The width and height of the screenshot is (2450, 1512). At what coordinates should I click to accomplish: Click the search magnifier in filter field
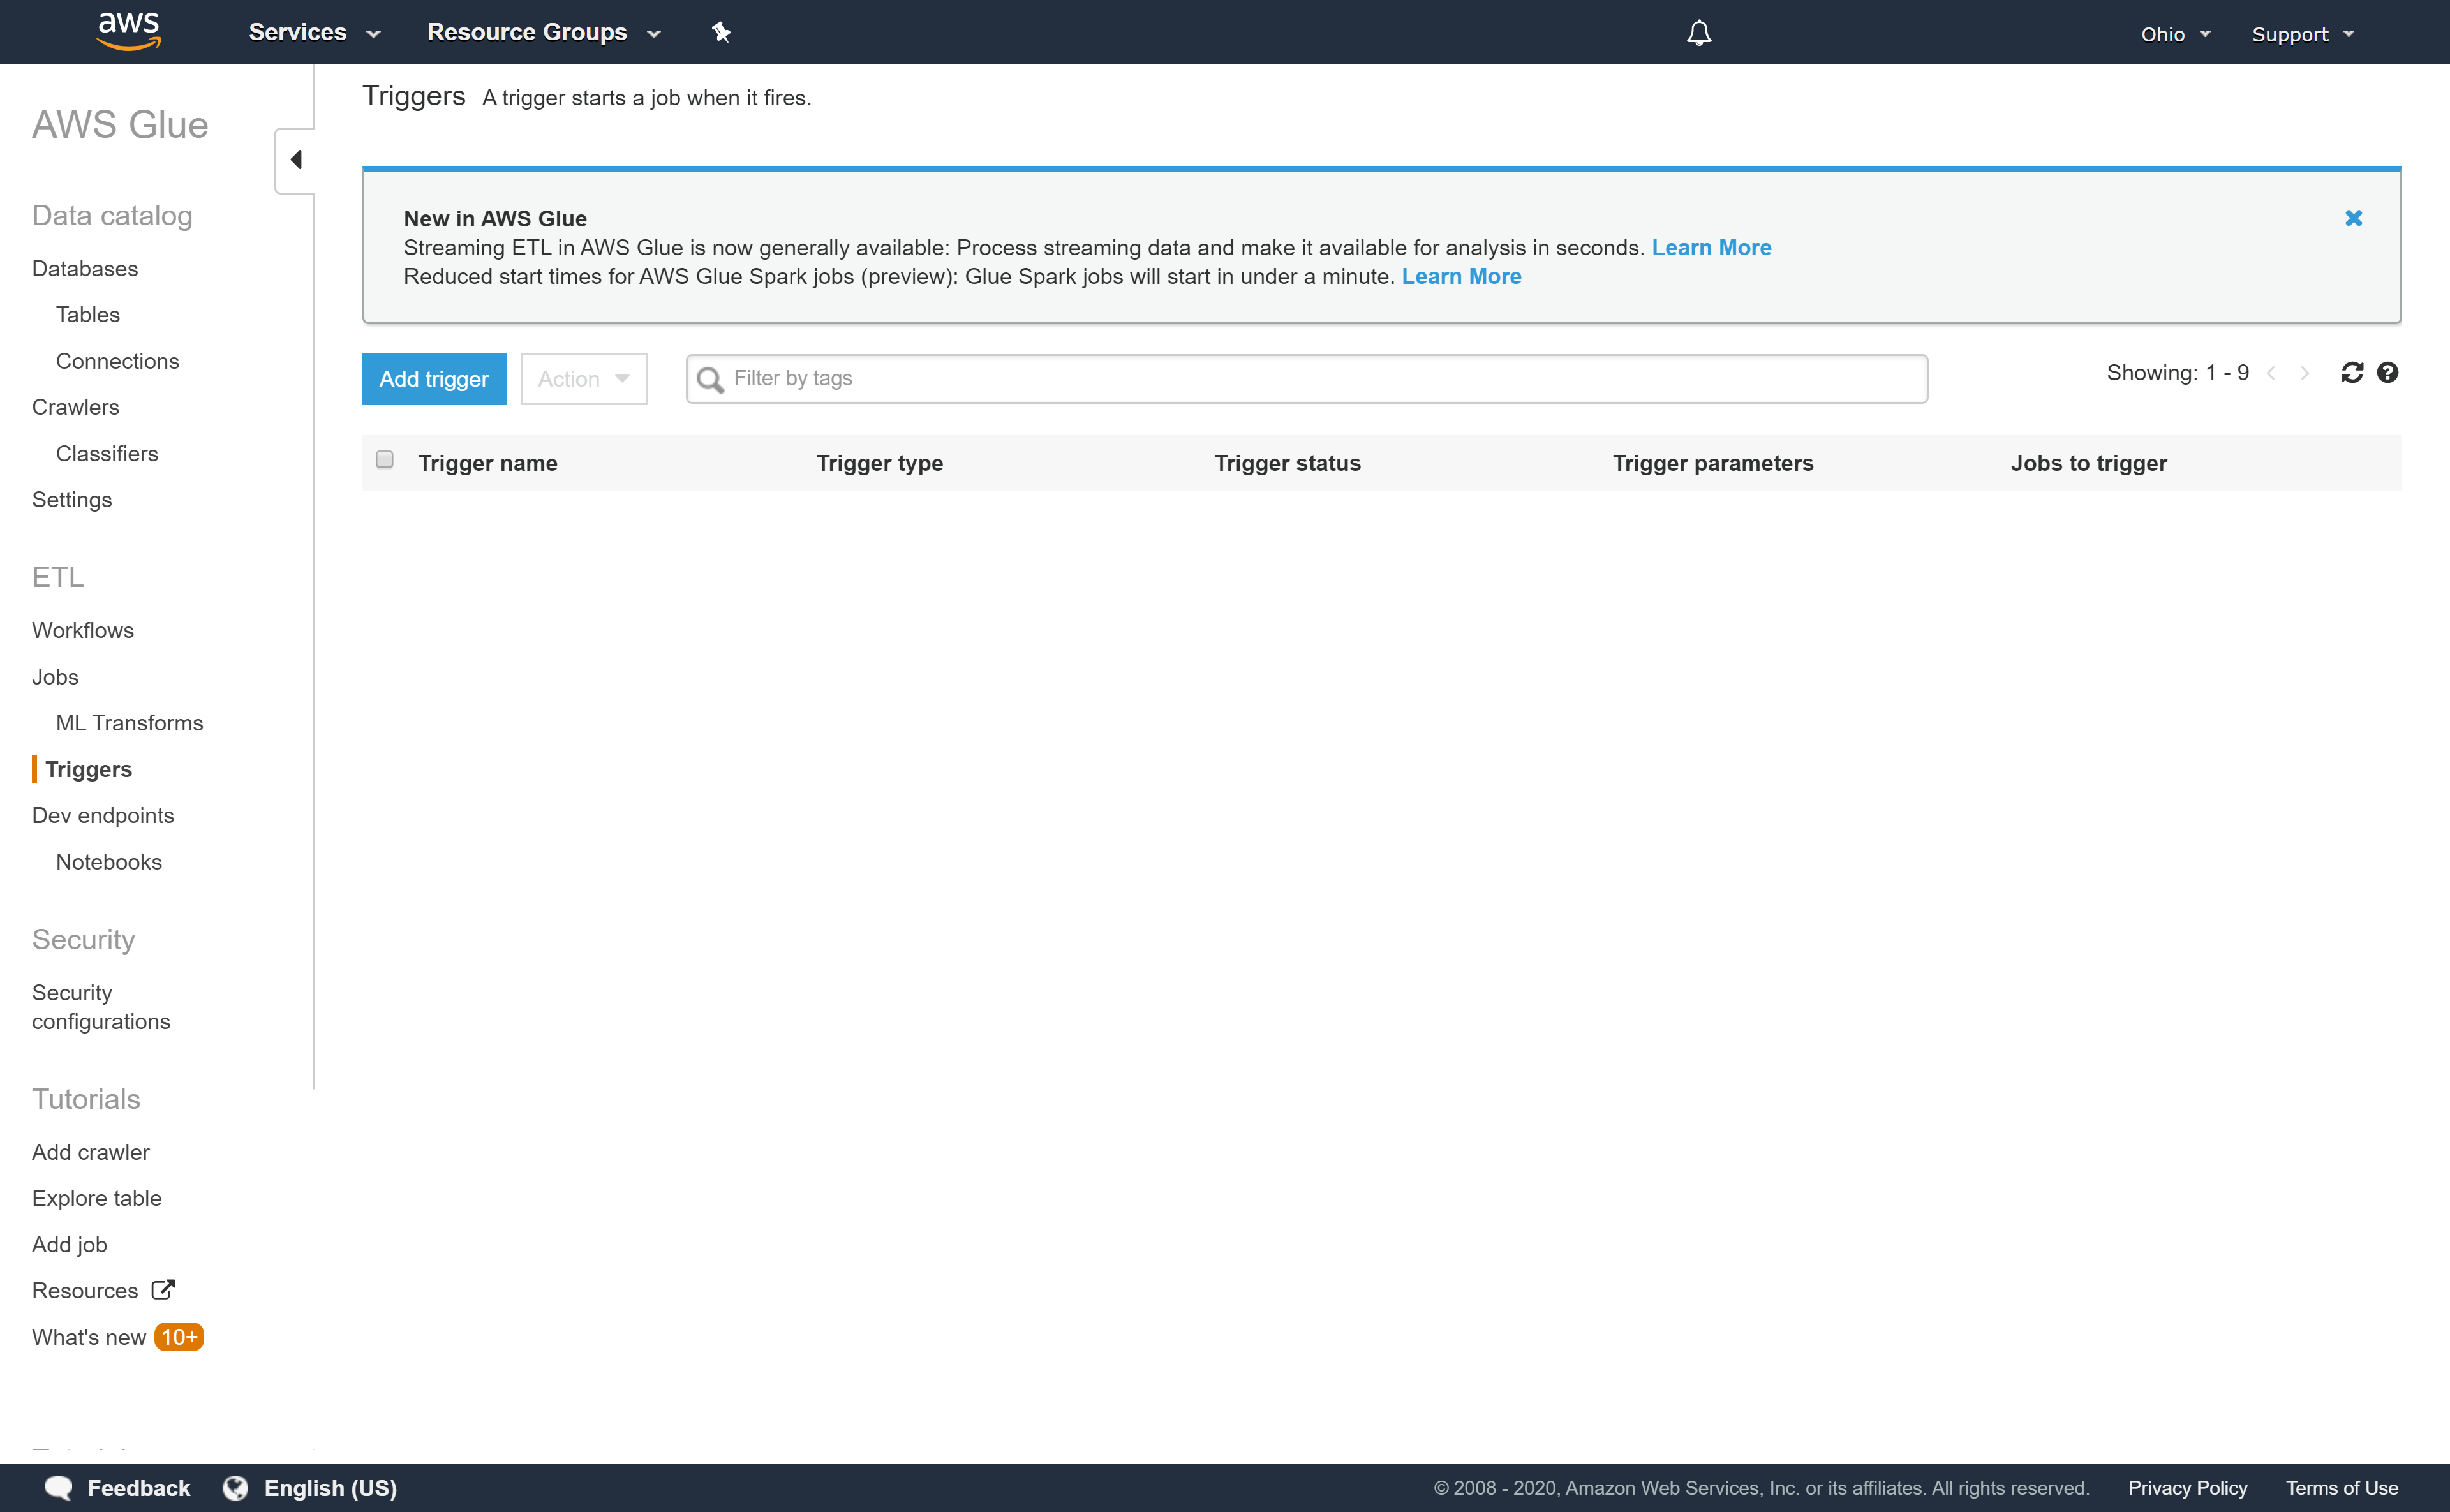[x=710, y=379]
